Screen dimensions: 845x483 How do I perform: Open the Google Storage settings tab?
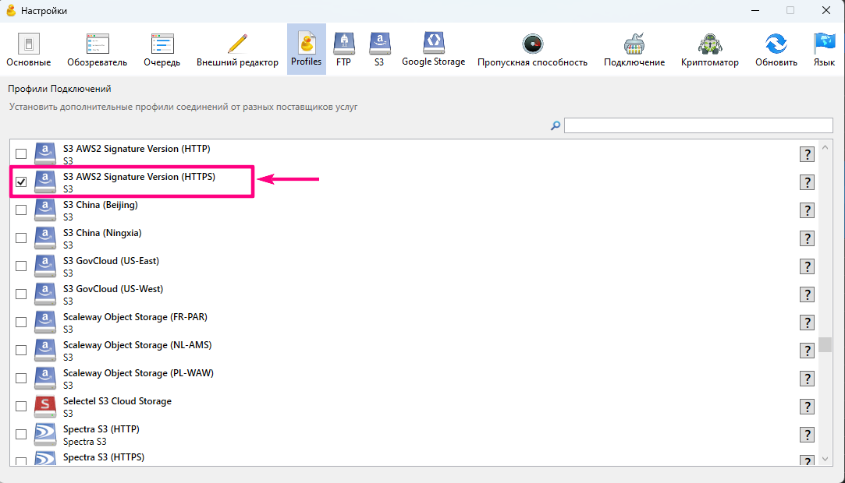tap(433, 50)
